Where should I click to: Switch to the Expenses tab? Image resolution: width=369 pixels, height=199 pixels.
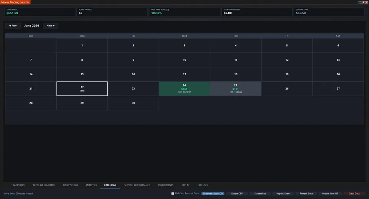click(x=203, y=185)
